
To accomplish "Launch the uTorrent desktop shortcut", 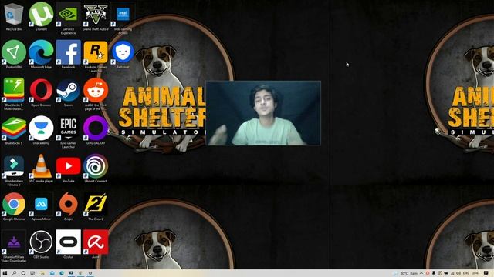I will coord(41,17).
